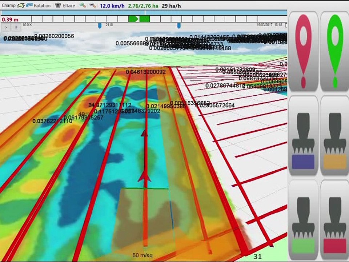Screen dimensions: 349x262
Task: Zoom out with the red magnifier icon
Action: pyautogui.click(x=93, y=5)
